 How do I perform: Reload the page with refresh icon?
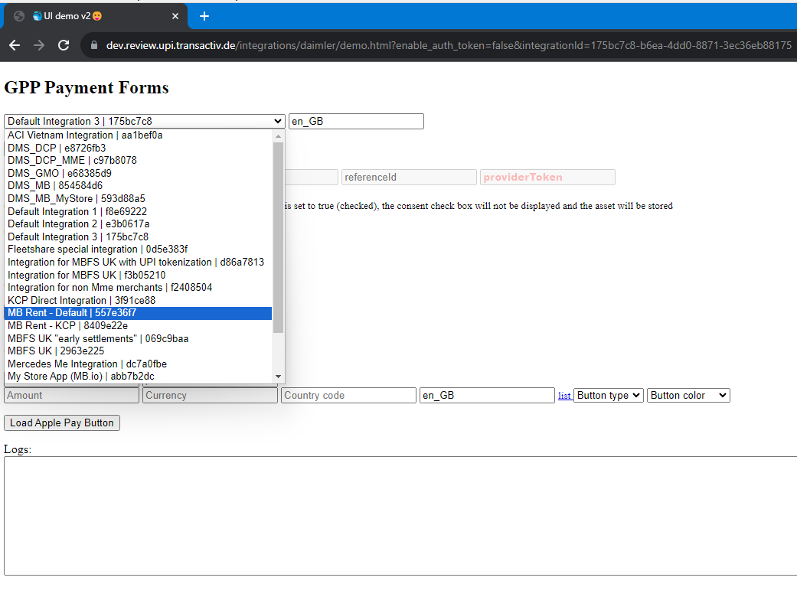pos(64,45)
